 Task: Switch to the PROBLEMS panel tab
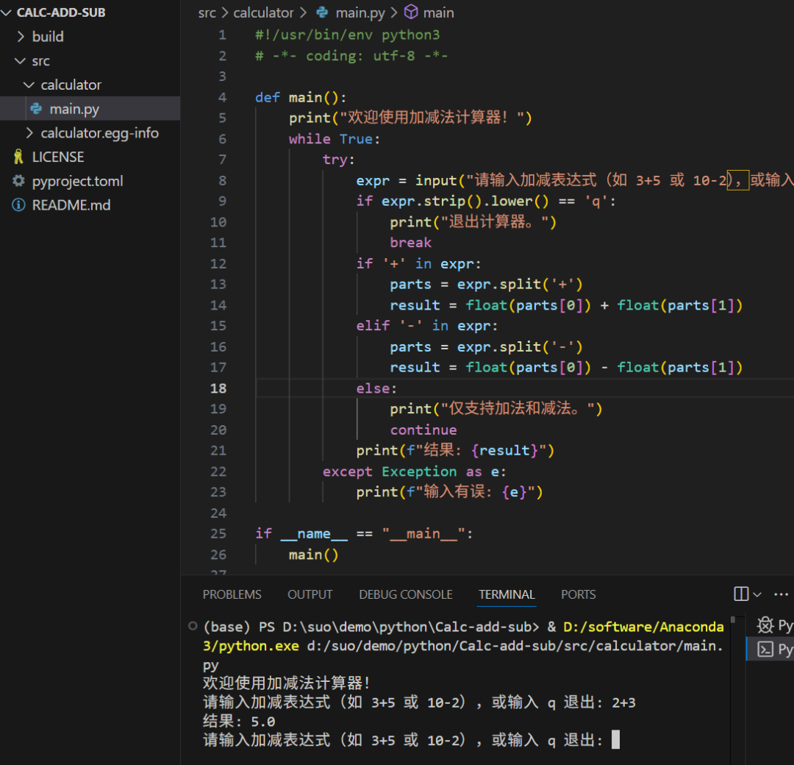(232, 594)
